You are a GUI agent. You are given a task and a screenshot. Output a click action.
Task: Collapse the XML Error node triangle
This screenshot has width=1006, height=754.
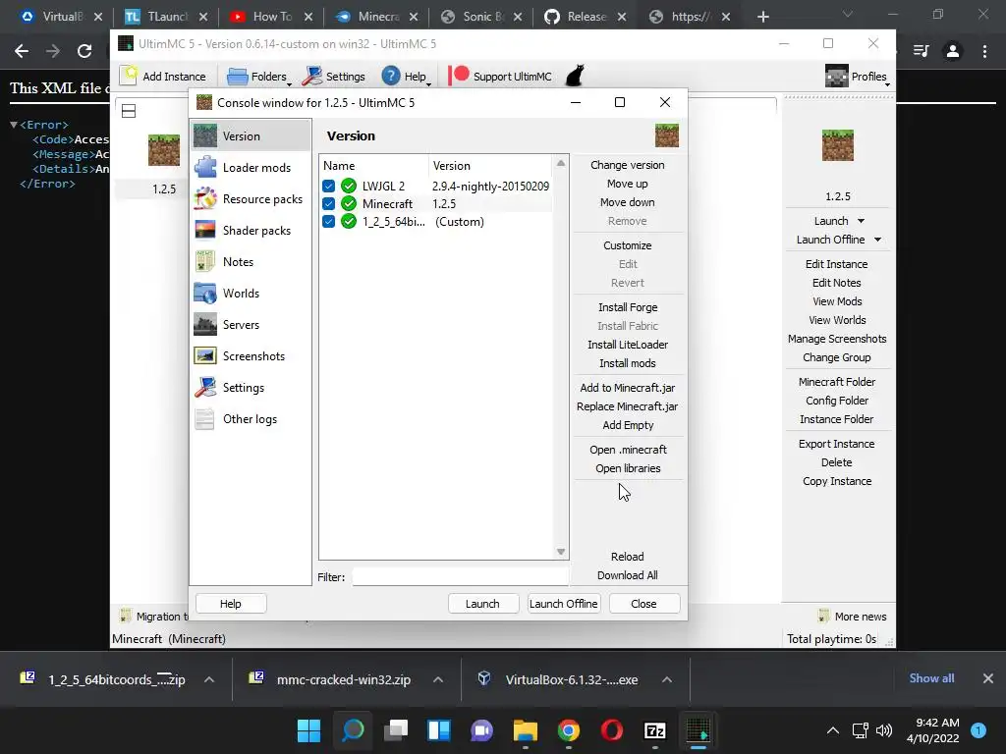pyautogui.click(x=14, y=125)
